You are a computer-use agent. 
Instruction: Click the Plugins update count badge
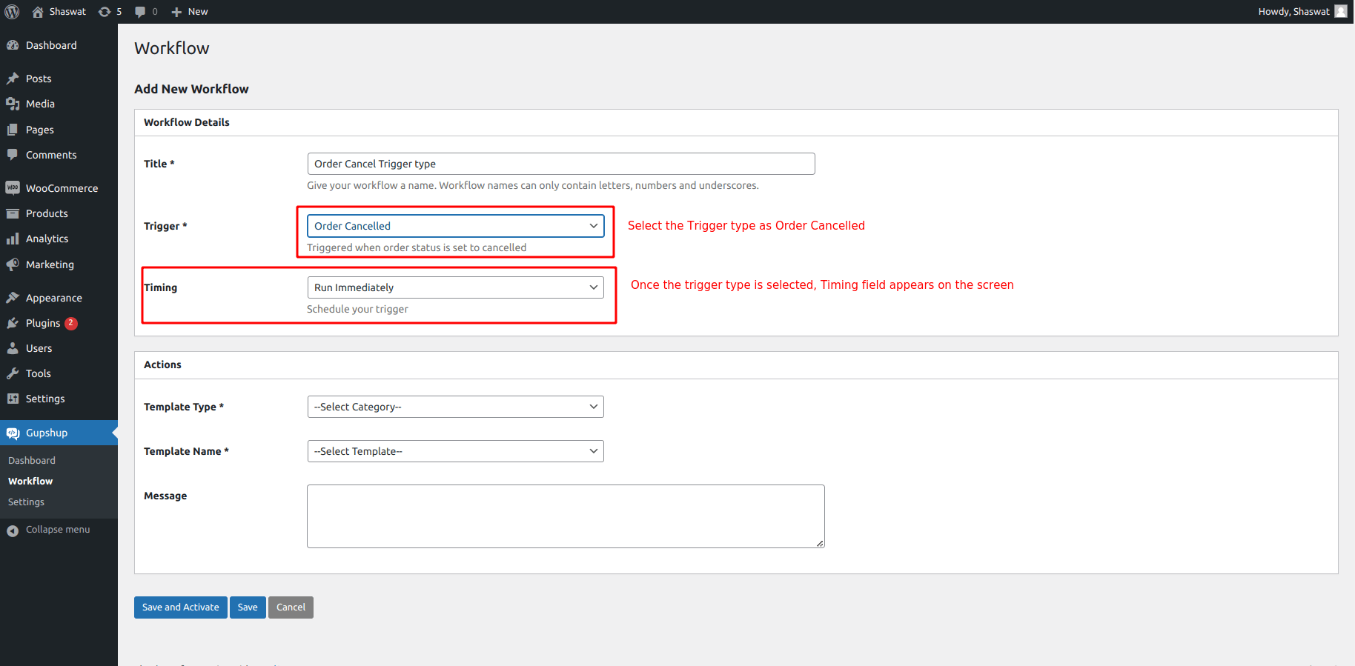pos(71,323)
